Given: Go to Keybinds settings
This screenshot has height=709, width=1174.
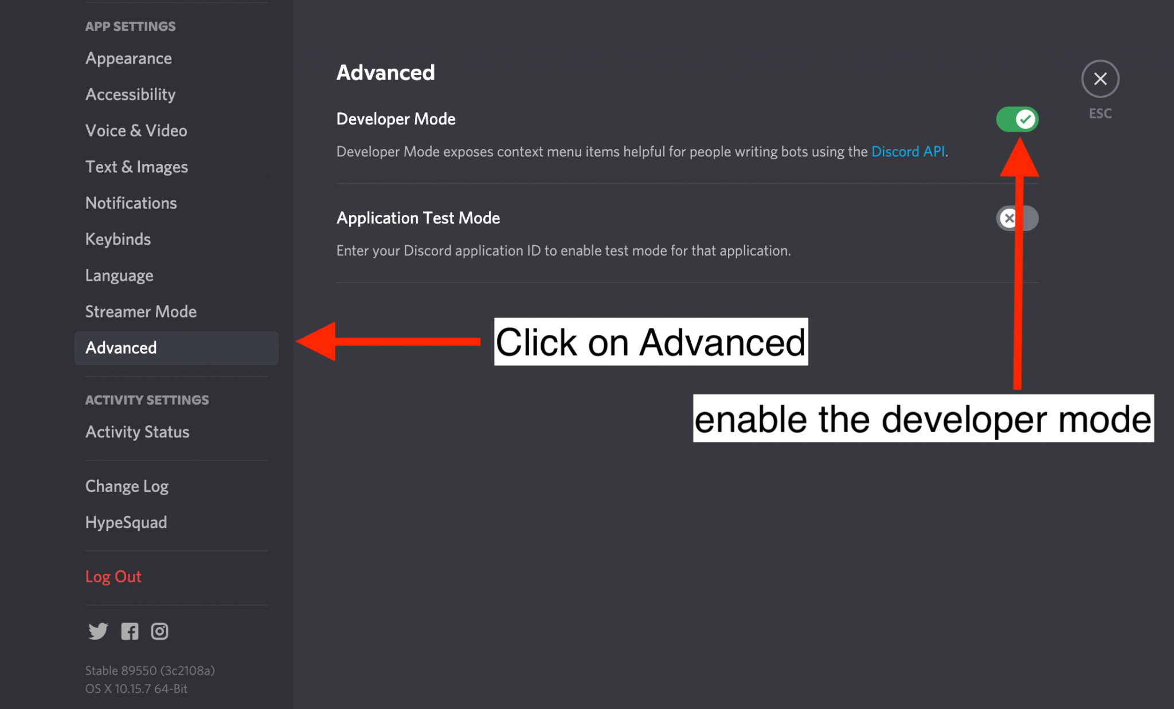Looking at the screenshot, I should click(x=118, y=239).
